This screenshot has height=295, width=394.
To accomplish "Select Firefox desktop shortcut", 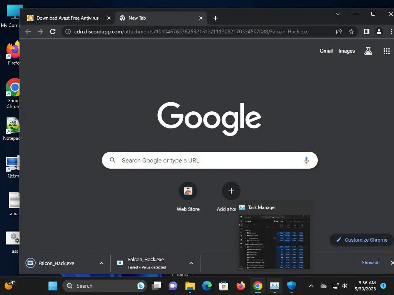I will coord(13,53).
